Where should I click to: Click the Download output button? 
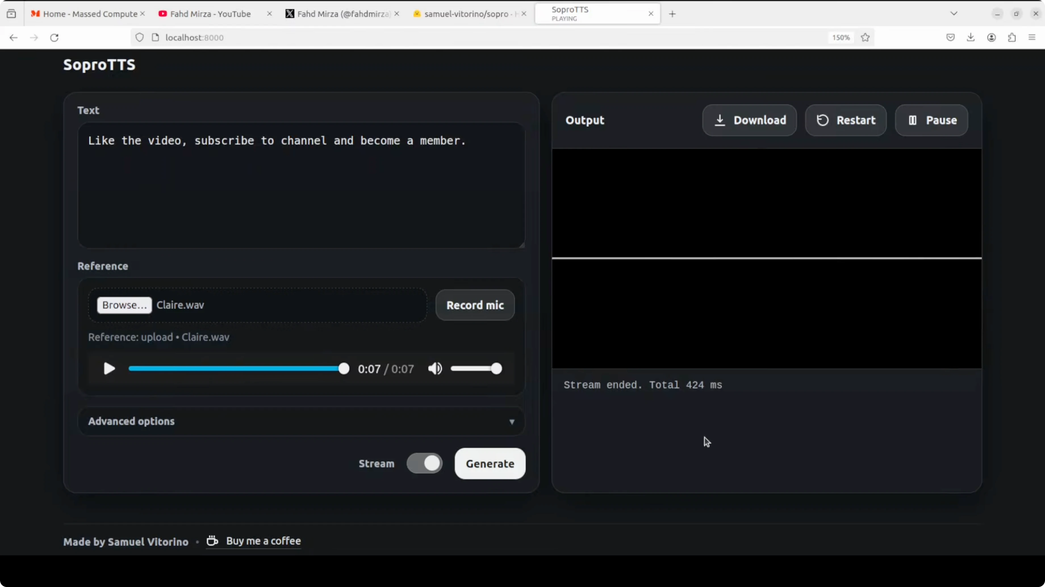click(x=749, y=120)
